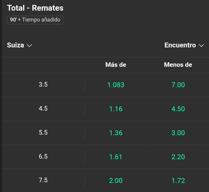Click the chevron next to Encuentro

click(201, 46)
